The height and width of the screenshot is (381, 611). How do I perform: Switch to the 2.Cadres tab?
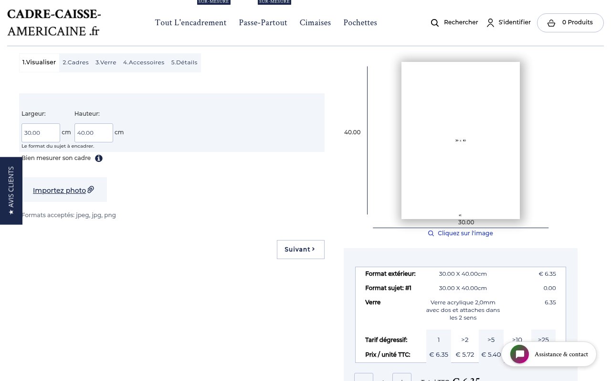(x=75, y=62)
